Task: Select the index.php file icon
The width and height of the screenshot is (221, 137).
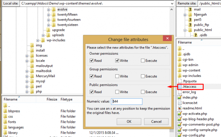Action: click(x=180, y=97)
